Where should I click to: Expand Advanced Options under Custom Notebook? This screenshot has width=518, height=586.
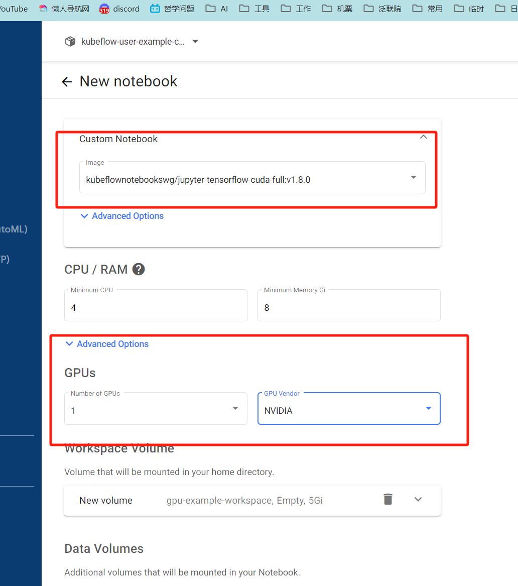pyautogui.click(x=122, y=216)
